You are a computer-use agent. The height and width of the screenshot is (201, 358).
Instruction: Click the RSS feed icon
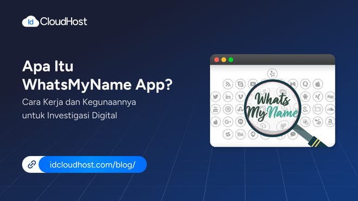tap(228, 84)
